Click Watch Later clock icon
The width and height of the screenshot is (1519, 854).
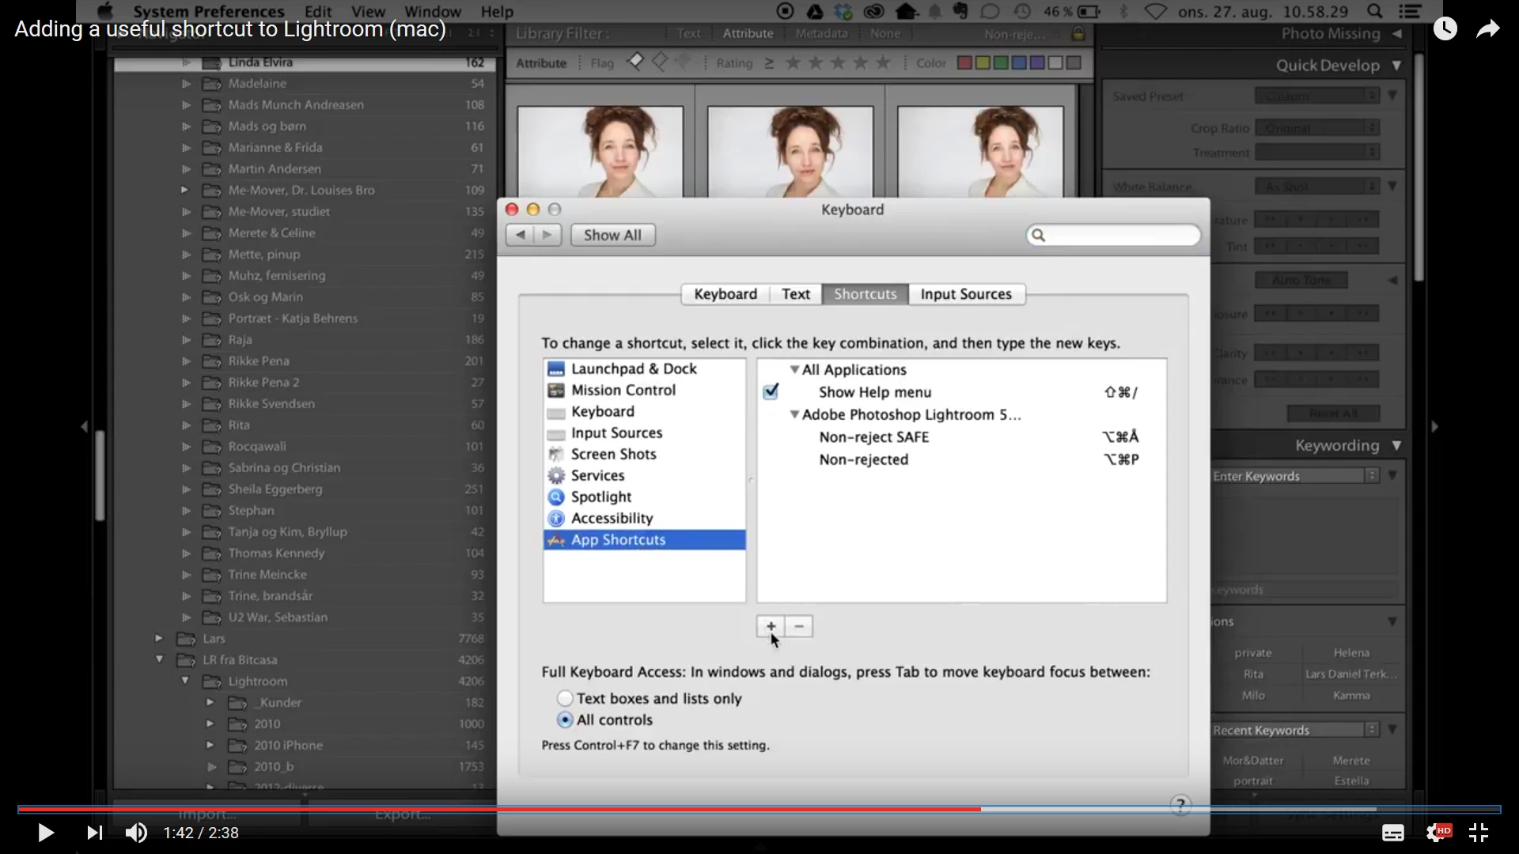[1445, 29]
